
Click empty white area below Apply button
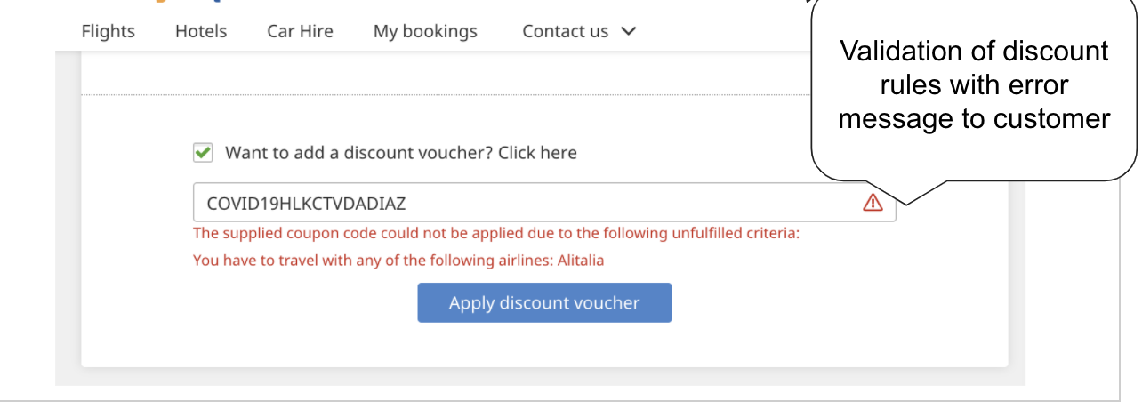point(544,345)
